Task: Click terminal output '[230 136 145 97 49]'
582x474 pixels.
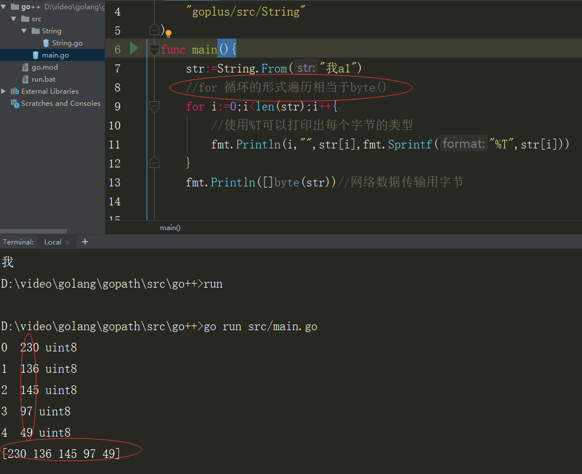Action: pyautogui.click(x=61, y=454)
